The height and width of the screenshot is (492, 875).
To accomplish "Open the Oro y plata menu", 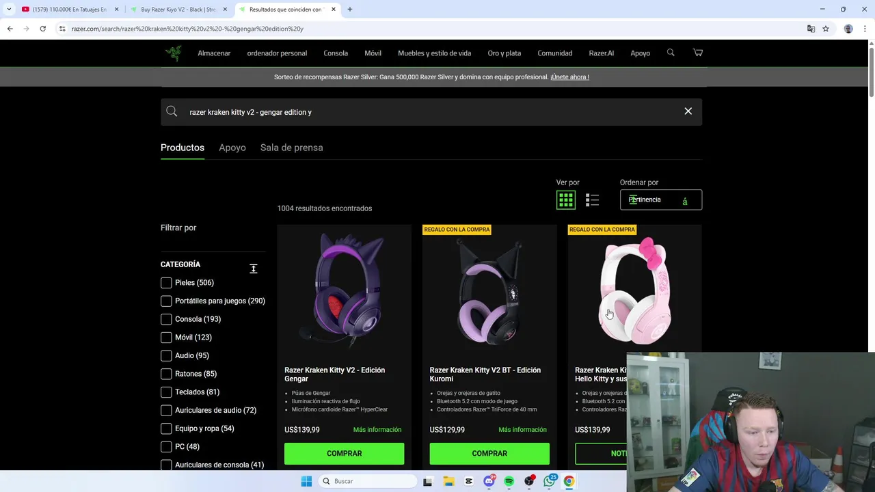I will coord(504,53).
